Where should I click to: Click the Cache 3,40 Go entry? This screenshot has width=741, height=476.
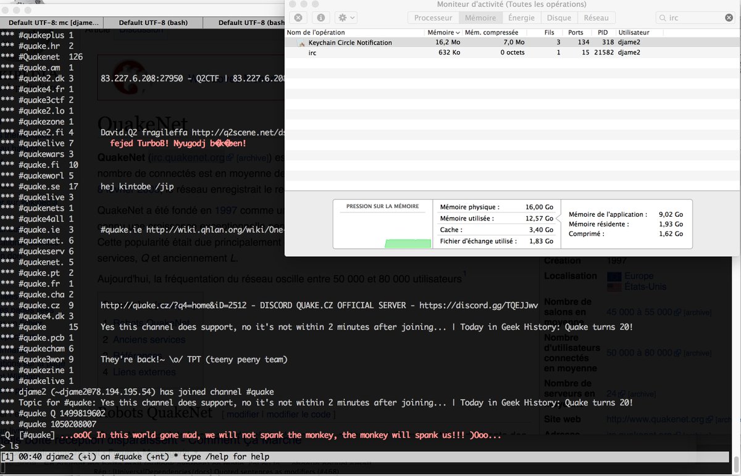click(496, 230)
